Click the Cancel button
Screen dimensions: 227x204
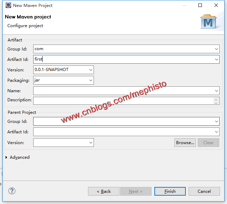(204, 191)
